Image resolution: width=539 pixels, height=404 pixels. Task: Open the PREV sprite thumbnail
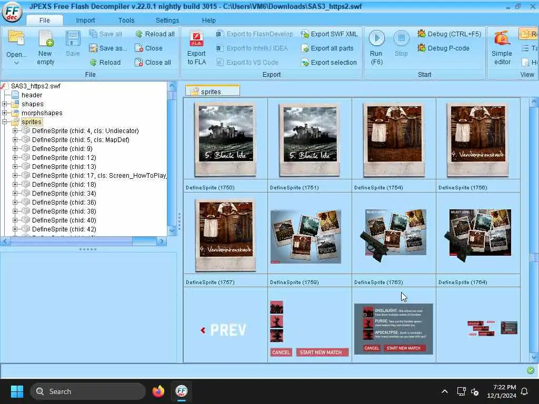[223, 330]
